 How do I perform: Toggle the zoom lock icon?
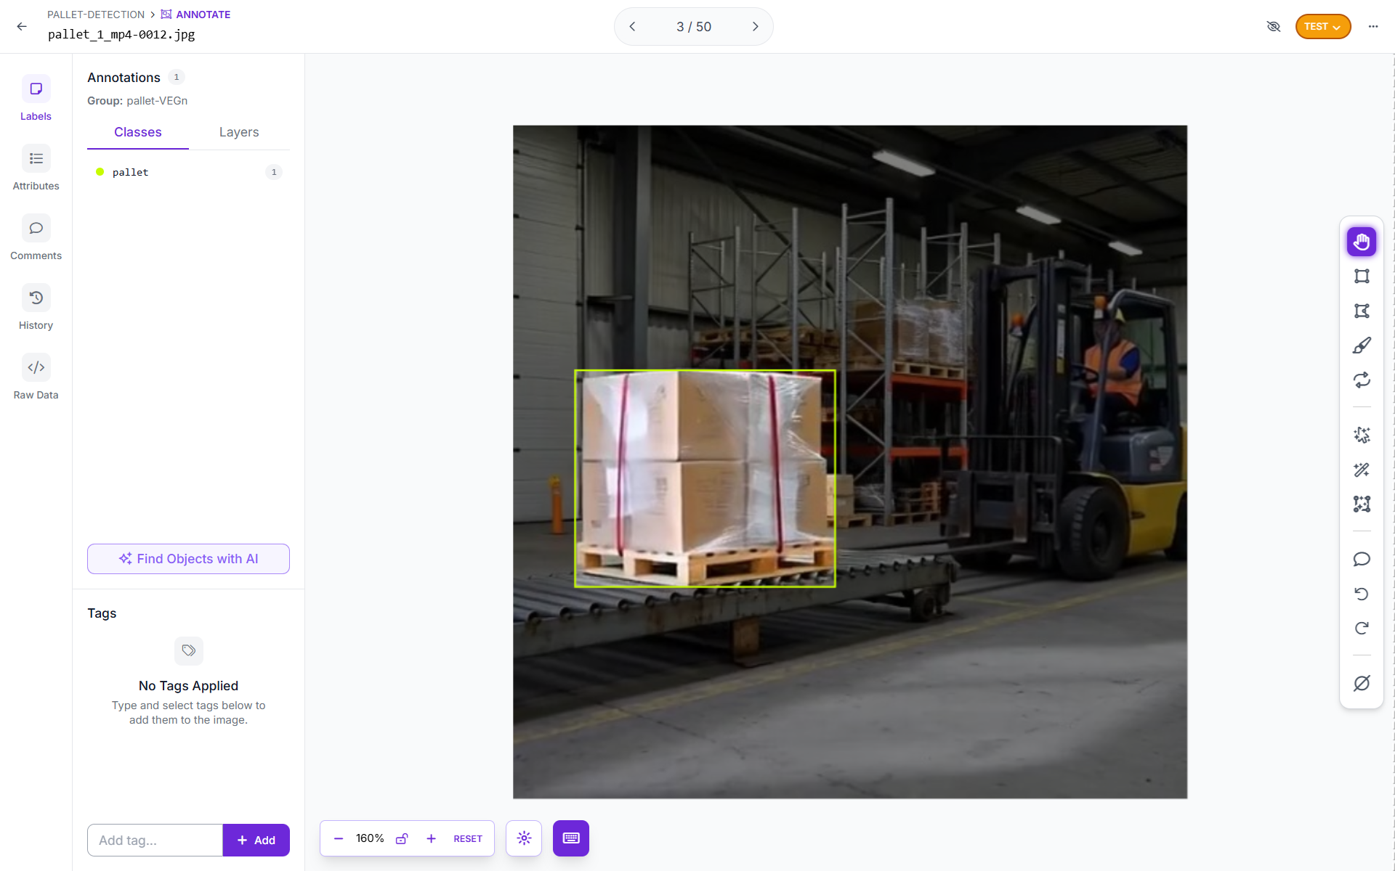402,838
